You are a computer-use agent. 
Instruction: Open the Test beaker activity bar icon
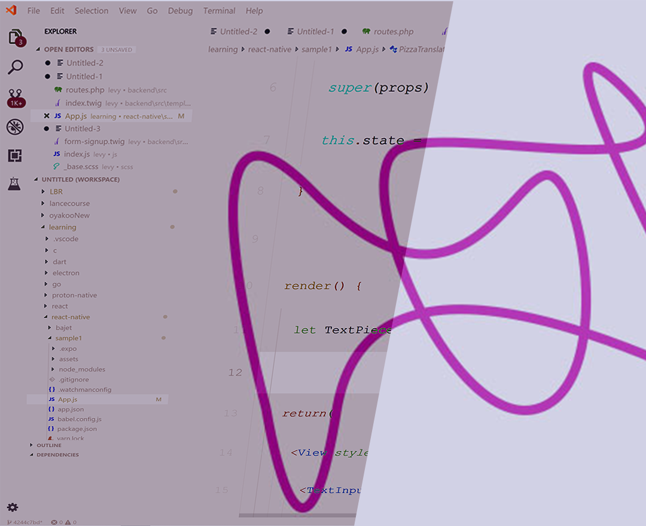point(14,184)
